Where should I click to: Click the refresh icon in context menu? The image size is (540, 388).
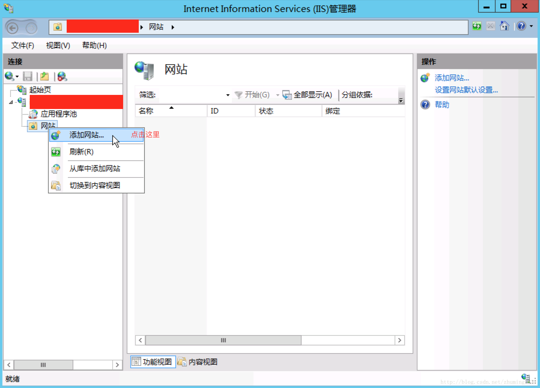56,152
